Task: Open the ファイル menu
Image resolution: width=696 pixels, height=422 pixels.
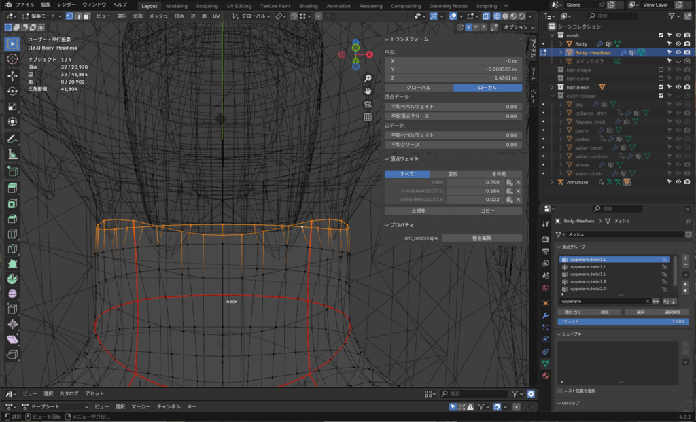Action: [x=24, y=5]
